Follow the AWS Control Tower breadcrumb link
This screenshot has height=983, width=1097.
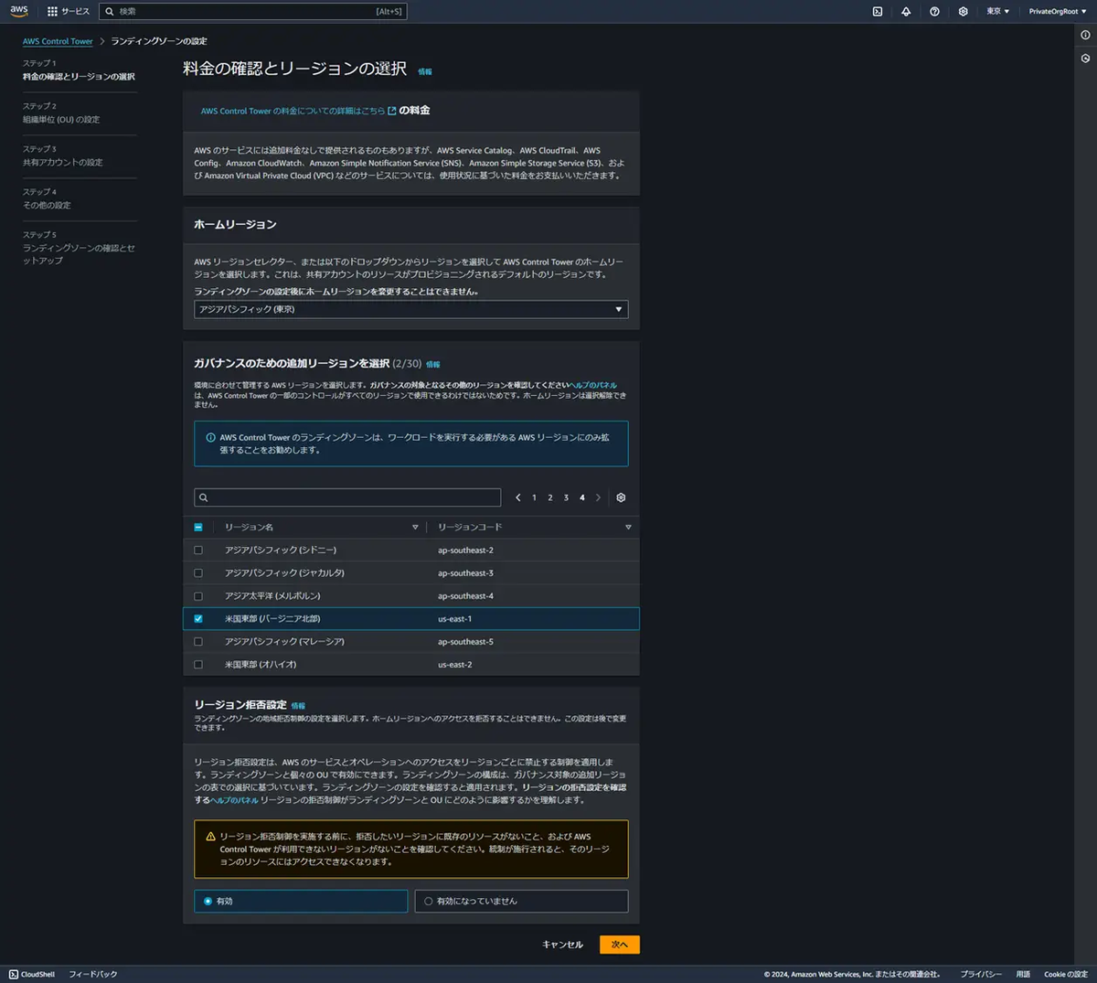(x=58, y=41)
